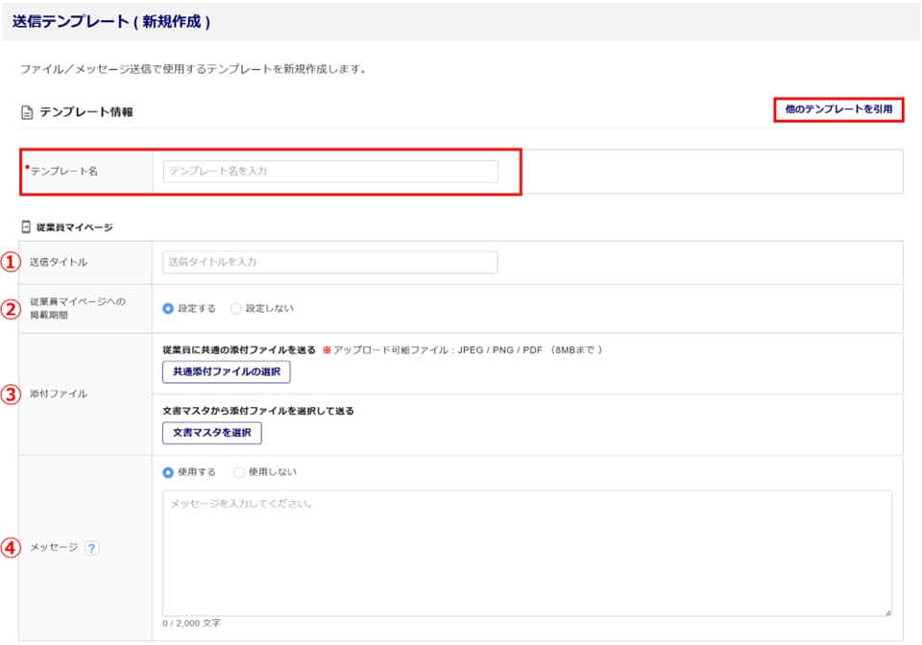The height and width of the screenshot is (645, 922).
Task: Click inside the メッセージ text area
Action: [x=526, y=552]
